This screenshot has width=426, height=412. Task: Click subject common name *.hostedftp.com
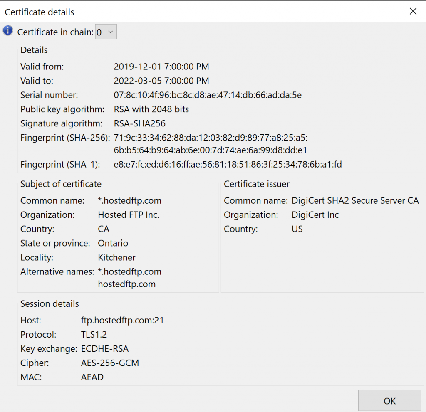(130, 201)
